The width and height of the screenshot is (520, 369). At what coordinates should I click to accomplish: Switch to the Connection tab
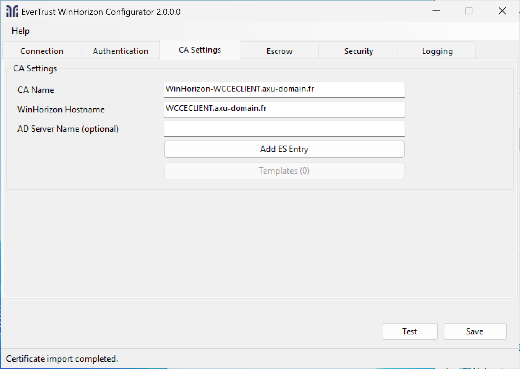(x=42, y=51)
